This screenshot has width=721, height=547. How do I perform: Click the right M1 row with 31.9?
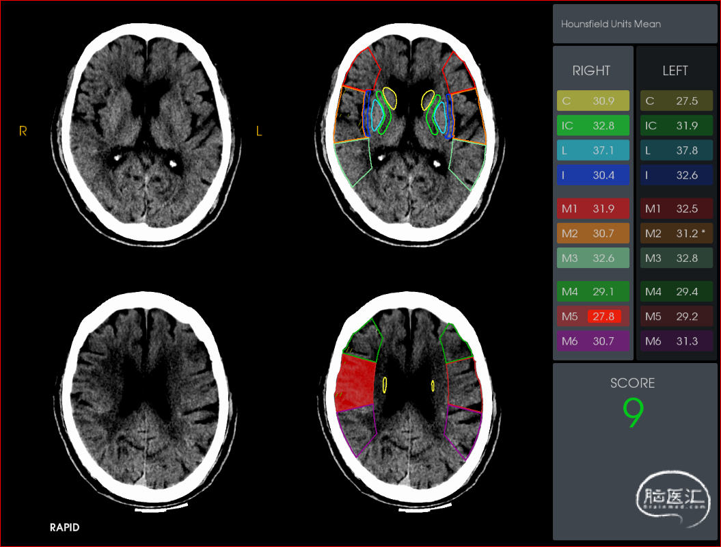point(593,209)
